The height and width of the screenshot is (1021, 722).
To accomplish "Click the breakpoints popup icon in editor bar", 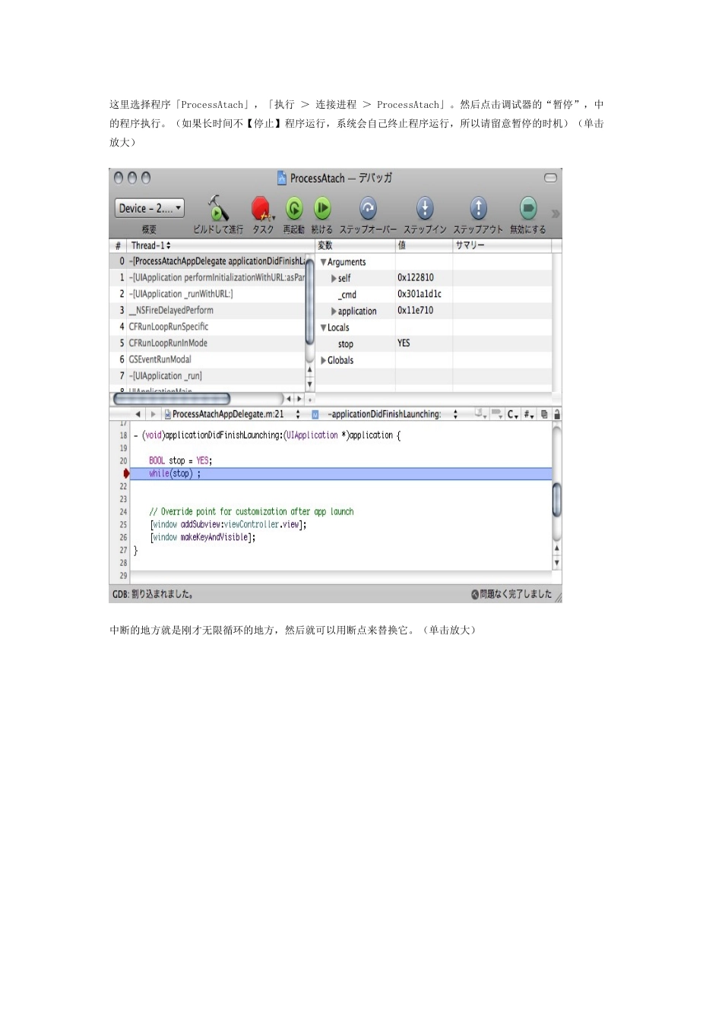I will (497, 414).
